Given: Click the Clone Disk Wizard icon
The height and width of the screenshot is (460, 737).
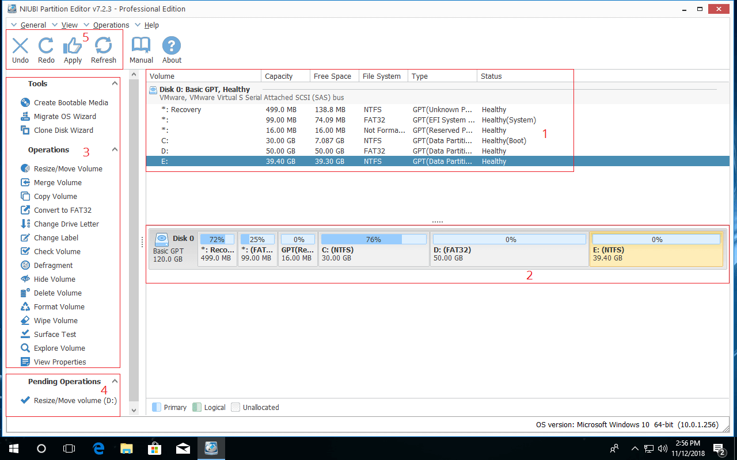Looking at the screenshot, I should [x=25, y=130].
